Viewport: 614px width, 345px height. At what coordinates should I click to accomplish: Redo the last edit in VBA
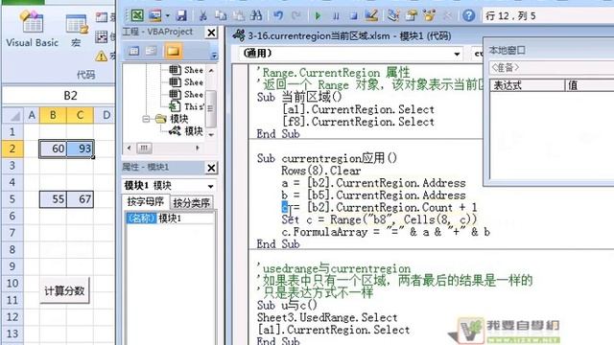point(296,16)
